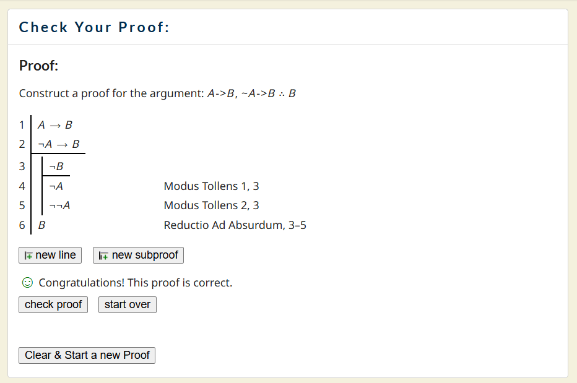Screen dimensions: 577x383
Task: Click the ¬B assumption on line 3
Action: pos(56,166)
